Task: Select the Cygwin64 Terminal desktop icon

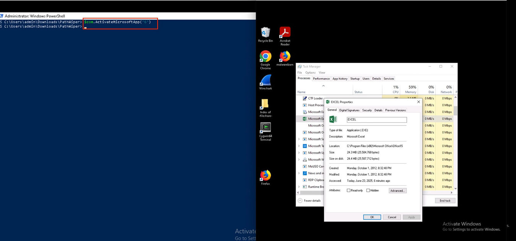Action: click(265, 128)
